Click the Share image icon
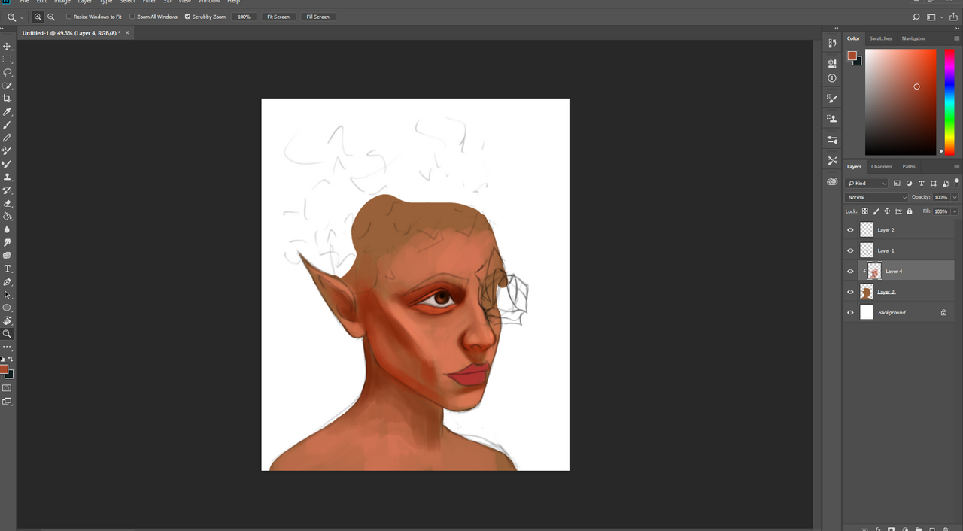963x531 pixels. tap(953, 17)
